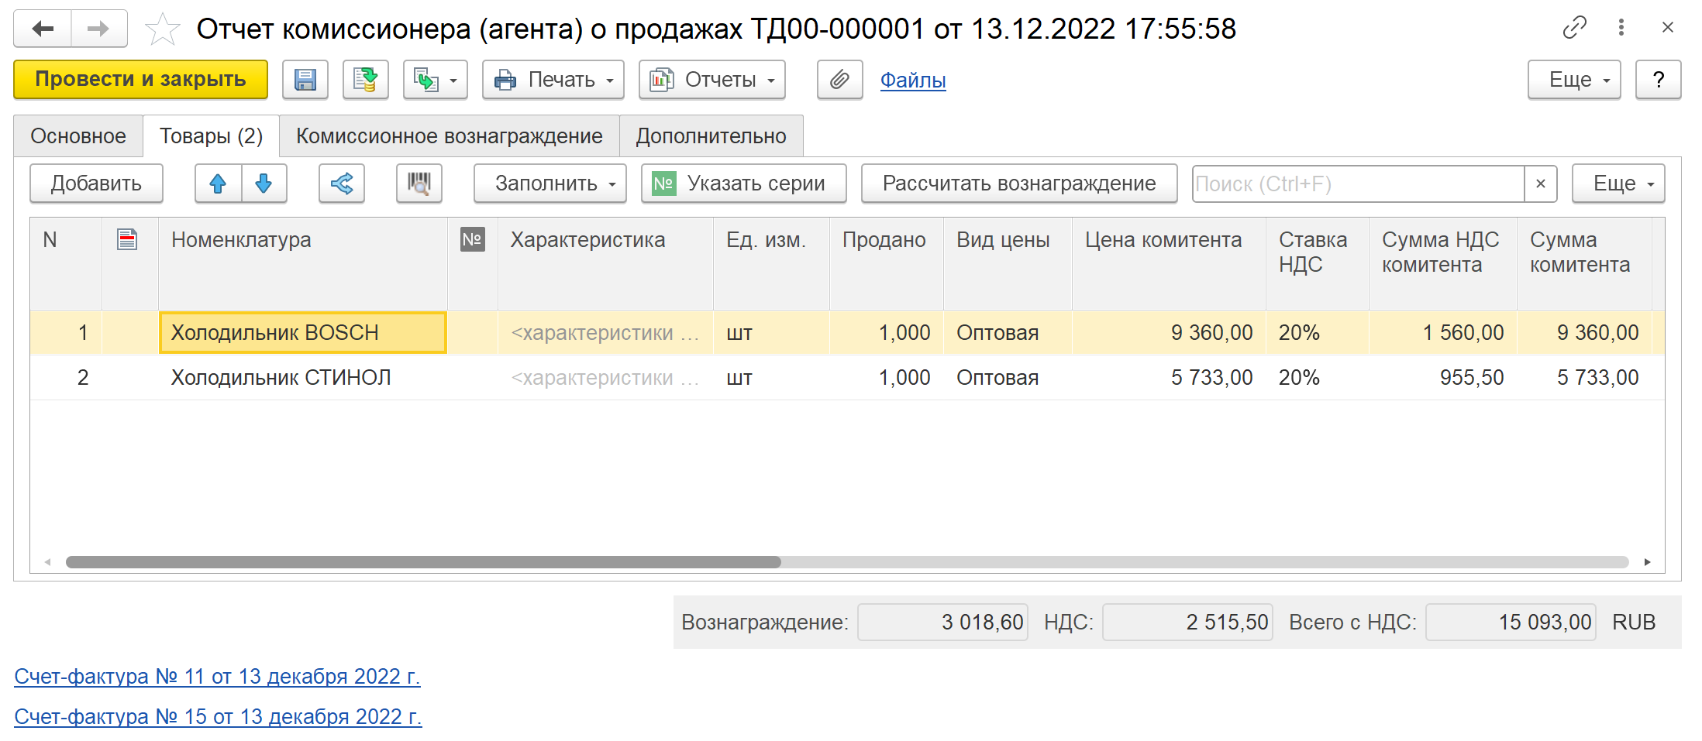Open Счет-фактура № 11 link

tap(217, 676)
